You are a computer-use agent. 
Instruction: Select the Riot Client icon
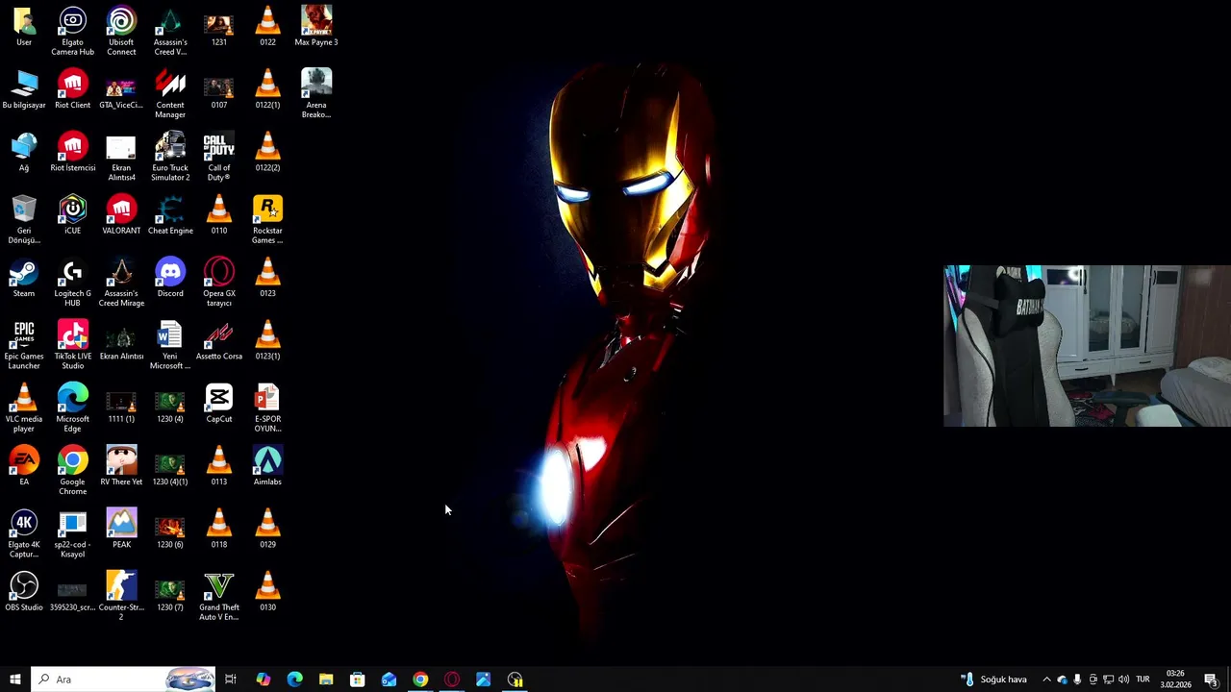73,90
